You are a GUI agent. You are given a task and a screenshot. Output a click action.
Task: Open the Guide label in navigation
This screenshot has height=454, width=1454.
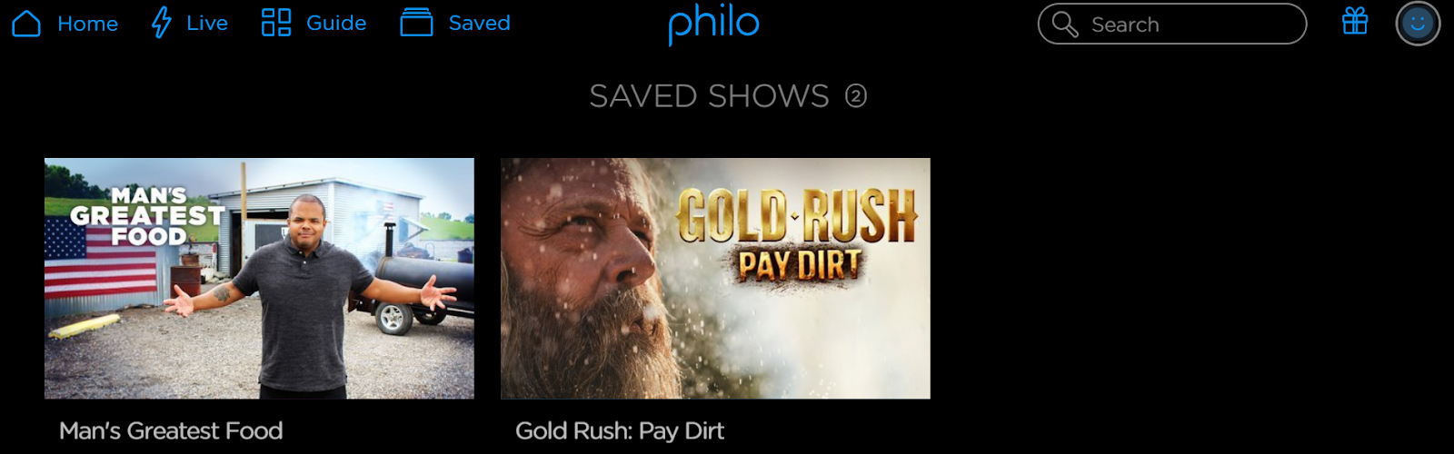pyautogui.click(x=336, y=24)
